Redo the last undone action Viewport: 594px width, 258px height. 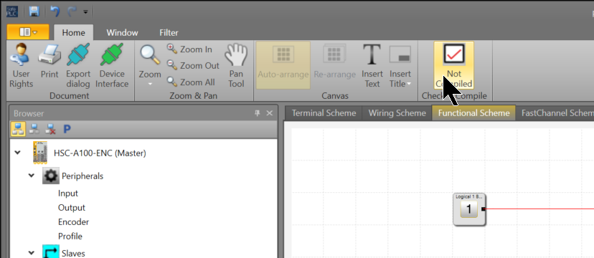point(72,11)
